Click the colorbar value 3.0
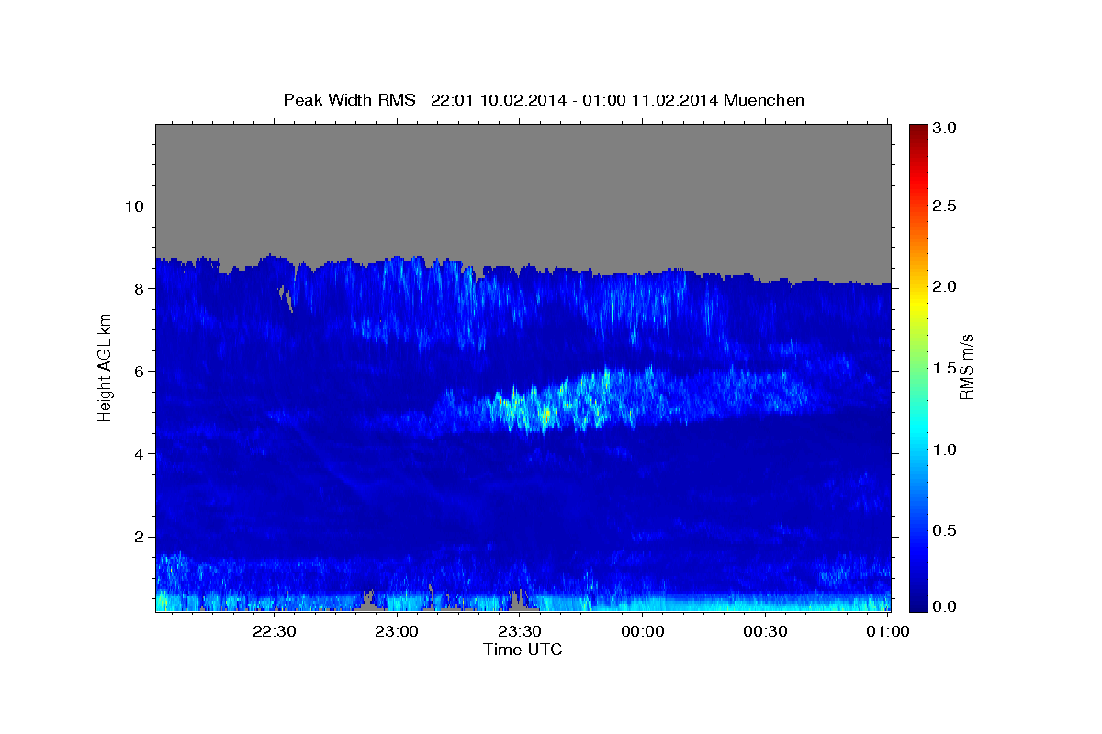This screenshot has width=1102, height=734. [x=945, y=128]
